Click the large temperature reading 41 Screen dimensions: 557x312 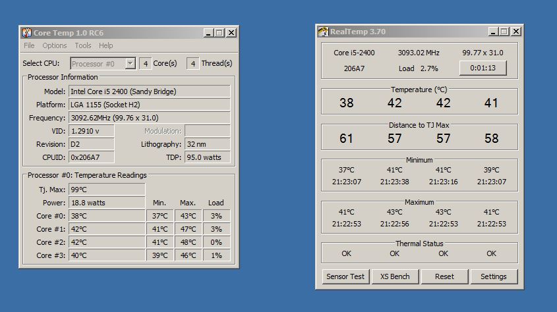(x=491, y=103)
